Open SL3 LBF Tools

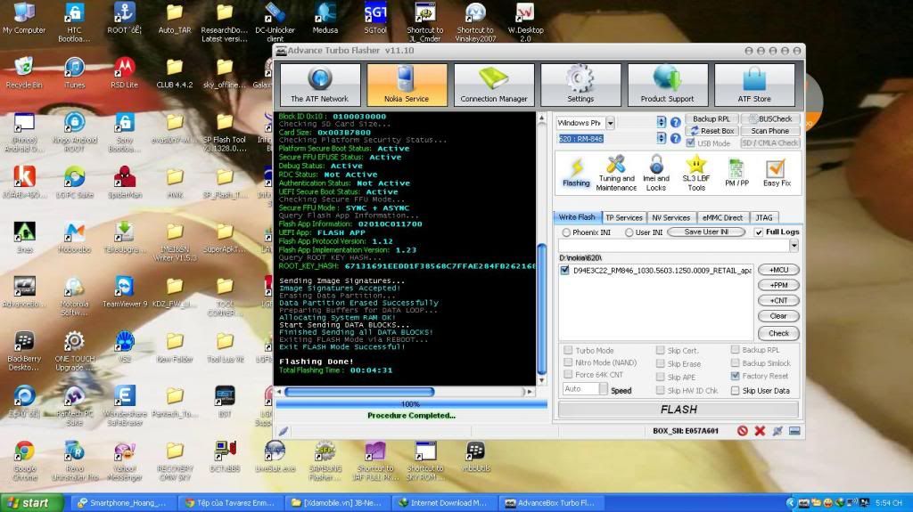pos(695,173)
